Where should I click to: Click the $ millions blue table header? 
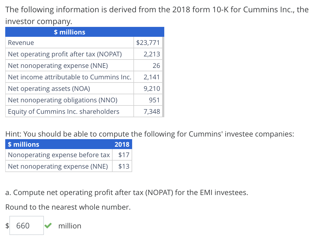point(69,32)
